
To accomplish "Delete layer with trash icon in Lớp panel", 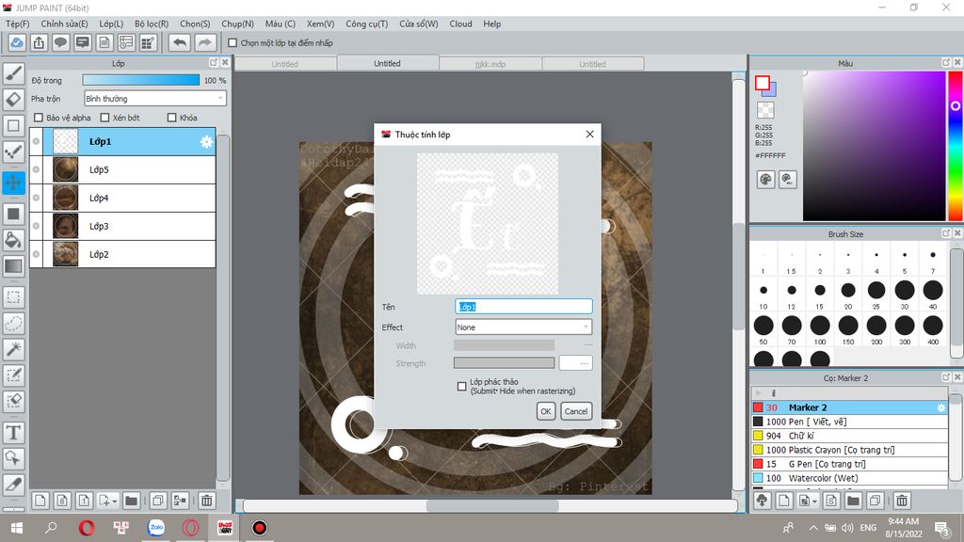I will 206,501.
